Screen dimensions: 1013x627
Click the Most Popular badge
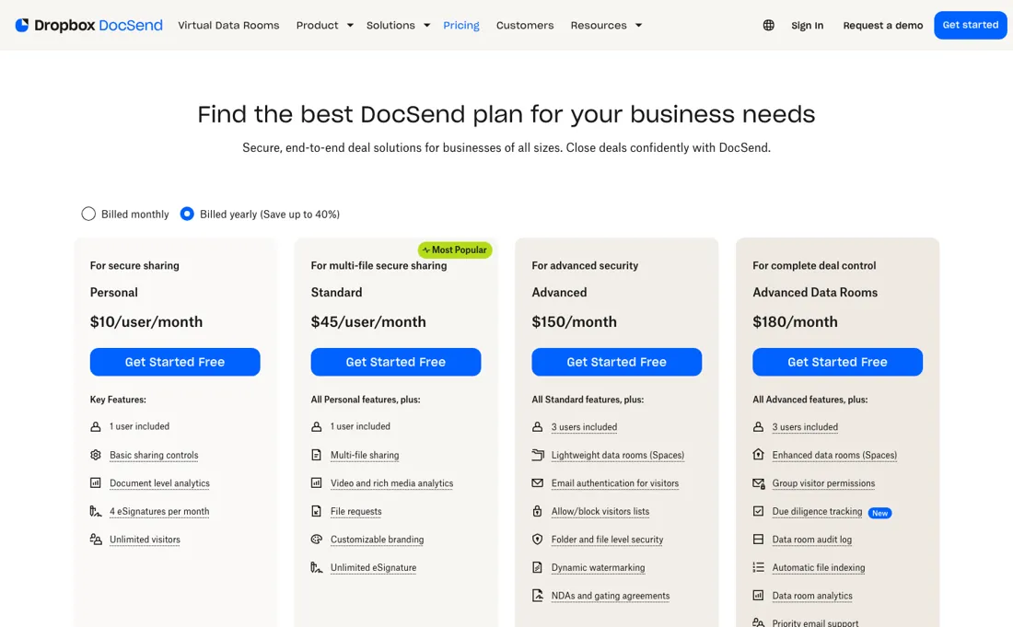pos(455,250)
